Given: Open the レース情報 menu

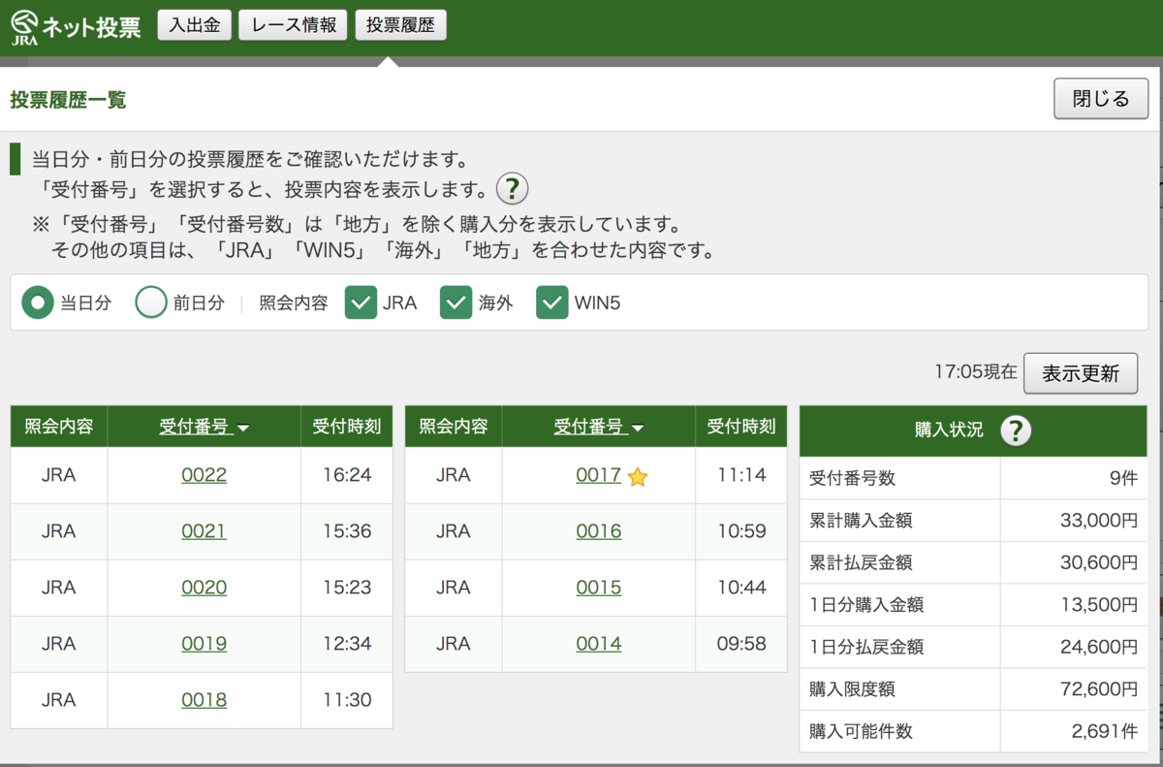Looking at the screenshot, I should (x=293, y=25).
